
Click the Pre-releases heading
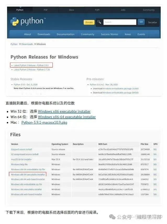click(x=95, y=79)
